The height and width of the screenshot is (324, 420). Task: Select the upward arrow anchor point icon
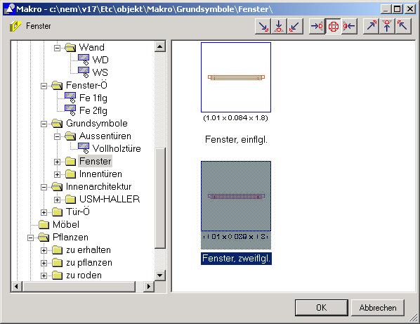click(387, 26)
